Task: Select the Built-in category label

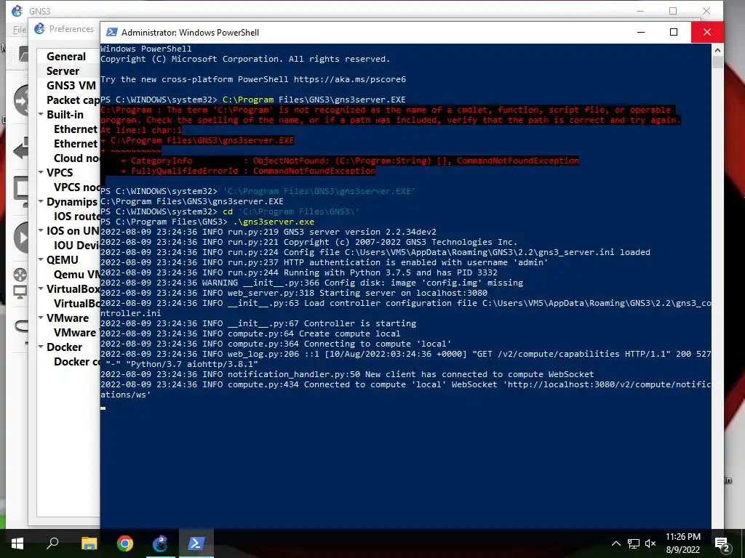Action: [65, 115]
